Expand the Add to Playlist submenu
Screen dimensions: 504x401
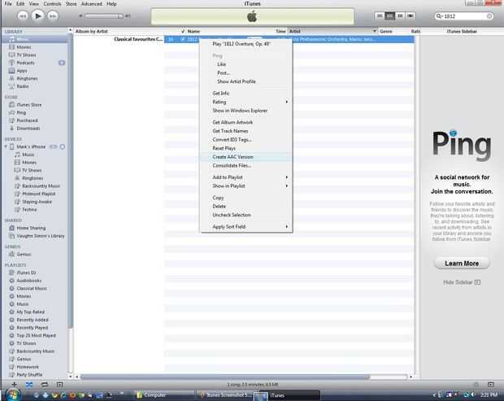point(246,177)
